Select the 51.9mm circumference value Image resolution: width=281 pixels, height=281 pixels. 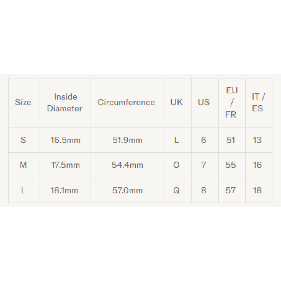coord(127,140)
